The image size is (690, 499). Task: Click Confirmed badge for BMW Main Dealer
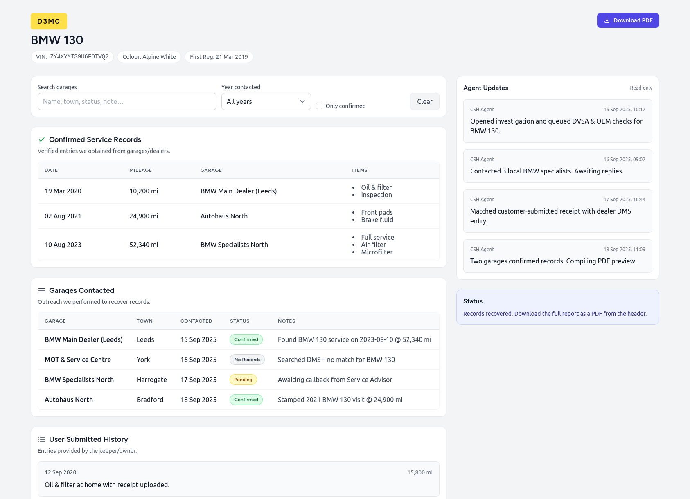(246, 339)
